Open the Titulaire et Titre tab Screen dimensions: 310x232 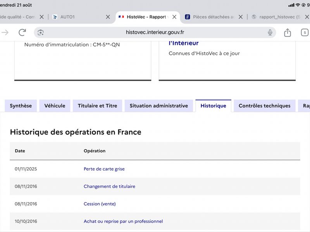click(98, 106)
